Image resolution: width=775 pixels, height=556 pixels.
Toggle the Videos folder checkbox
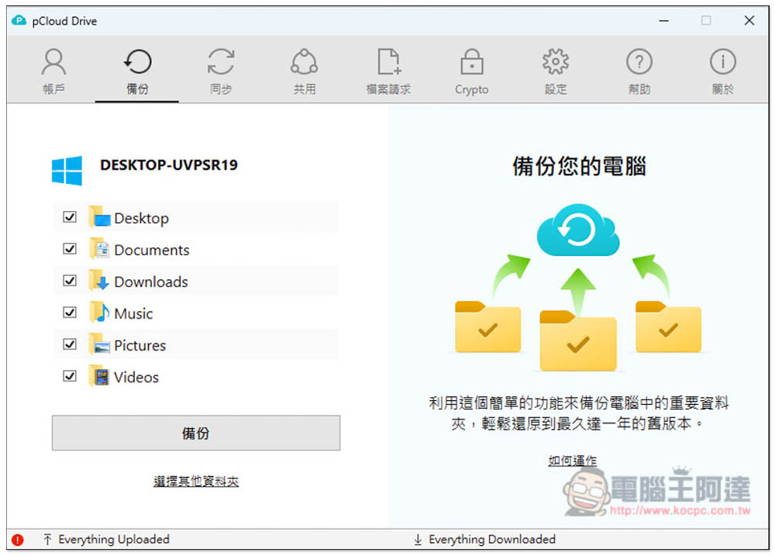coord(70,376)
